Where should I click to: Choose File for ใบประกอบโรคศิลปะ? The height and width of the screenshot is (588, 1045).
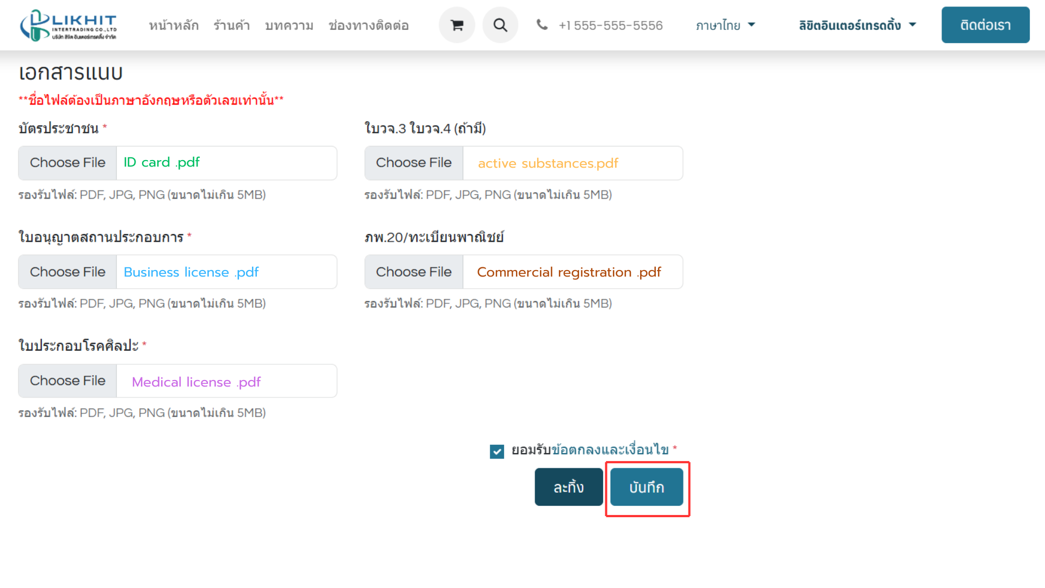click(x=67, y=381)
